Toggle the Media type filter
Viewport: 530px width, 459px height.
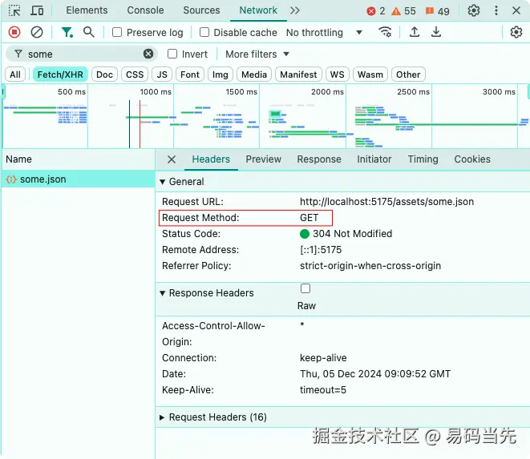pos(254,74)
